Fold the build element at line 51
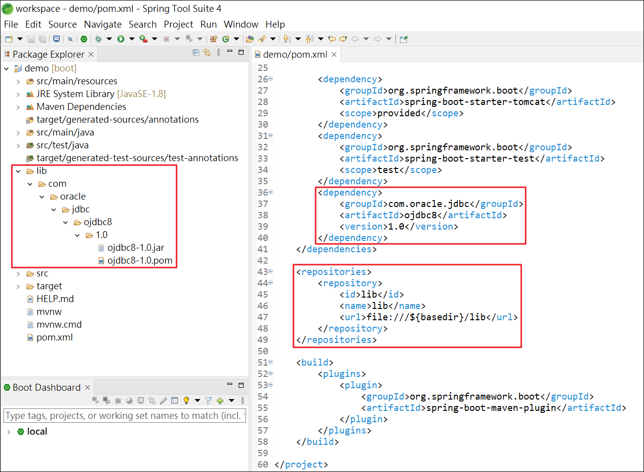The image size is (644, 472). pyautogui.click(x=271, y=362)
